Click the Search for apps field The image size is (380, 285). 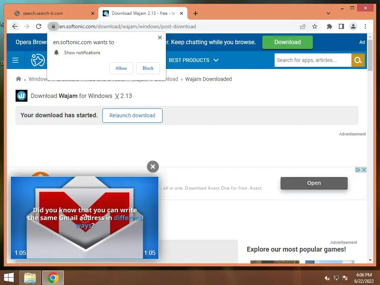[312, 60]
